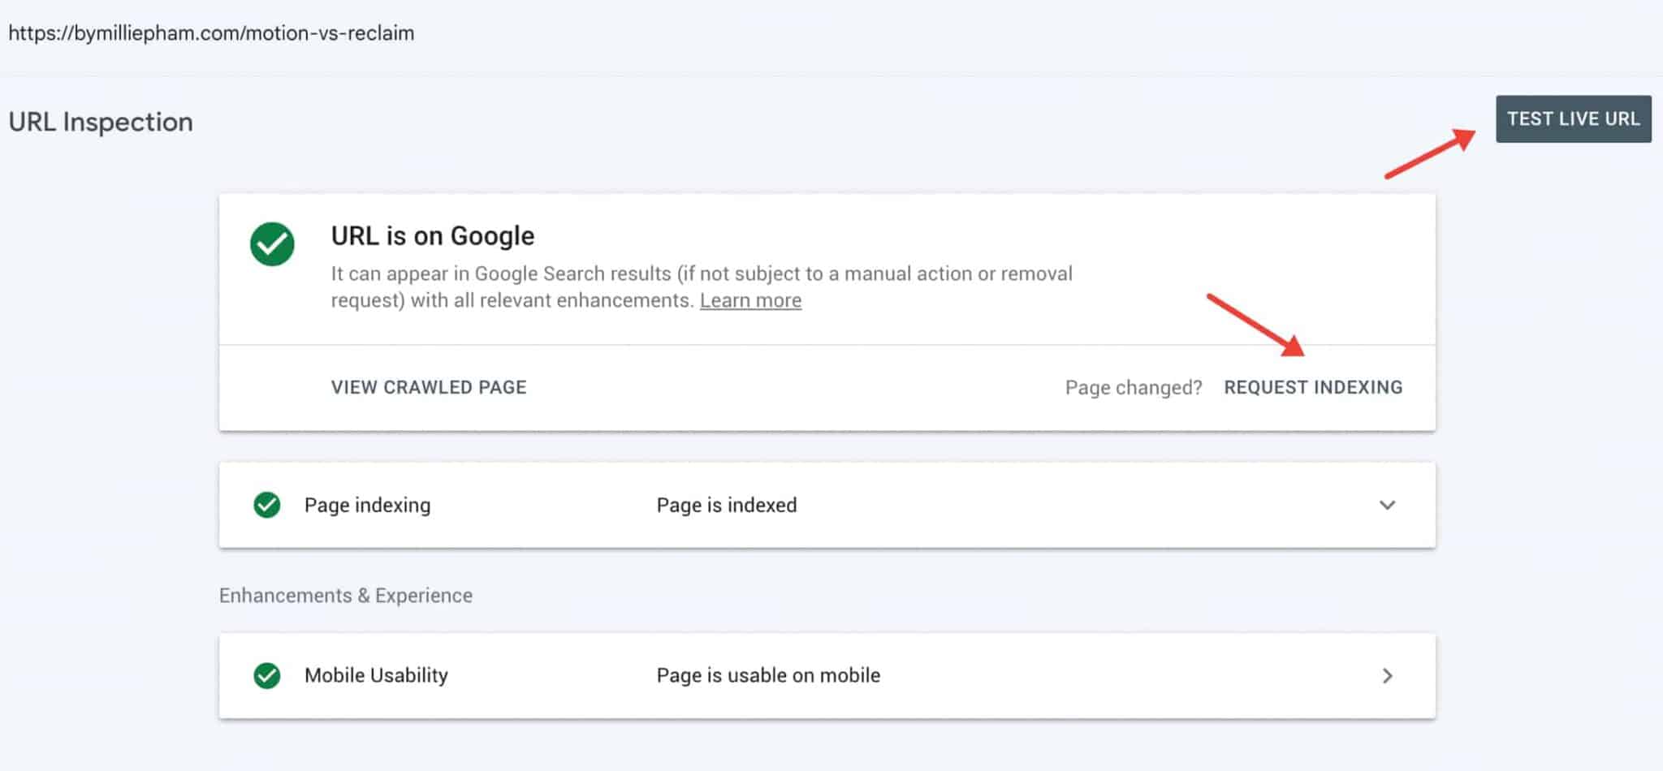
Task: Select the TEST LIVE URL button
Action: coord(1573,118)
